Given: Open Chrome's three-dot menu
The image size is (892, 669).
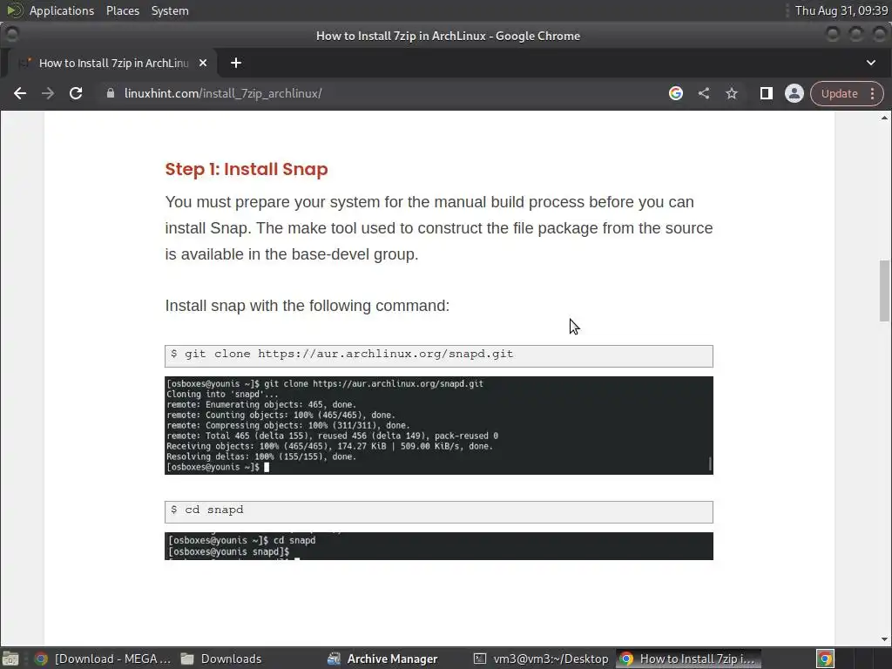Looking at the screenshot, I should pyautogui.click(x=873, y=93).
